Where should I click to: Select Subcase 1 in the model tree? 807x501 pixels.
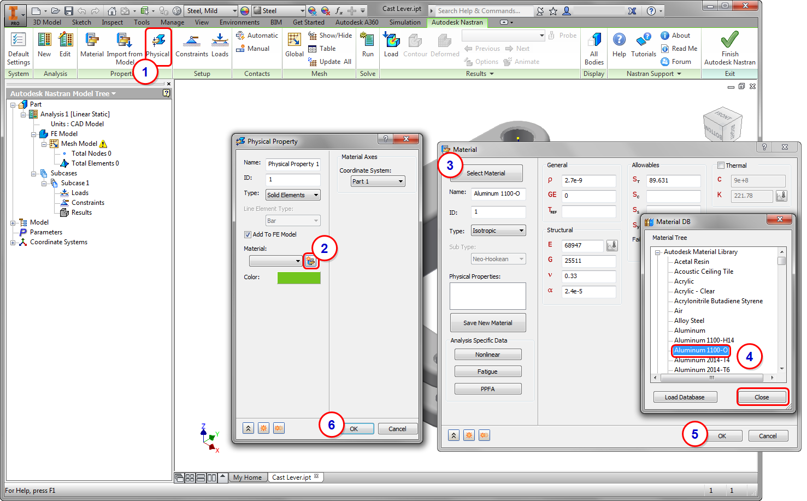[x=75, y=183]
